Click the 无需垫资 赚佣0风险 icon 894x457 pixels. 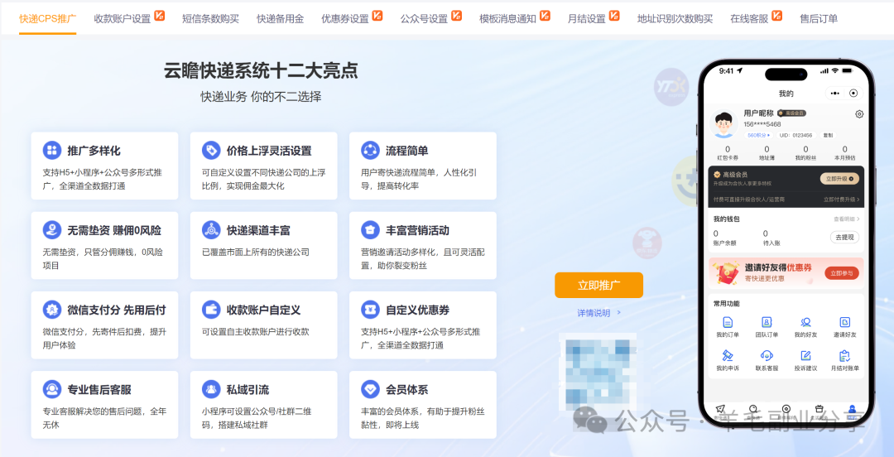pyautogui.click(x=52, y=230)
